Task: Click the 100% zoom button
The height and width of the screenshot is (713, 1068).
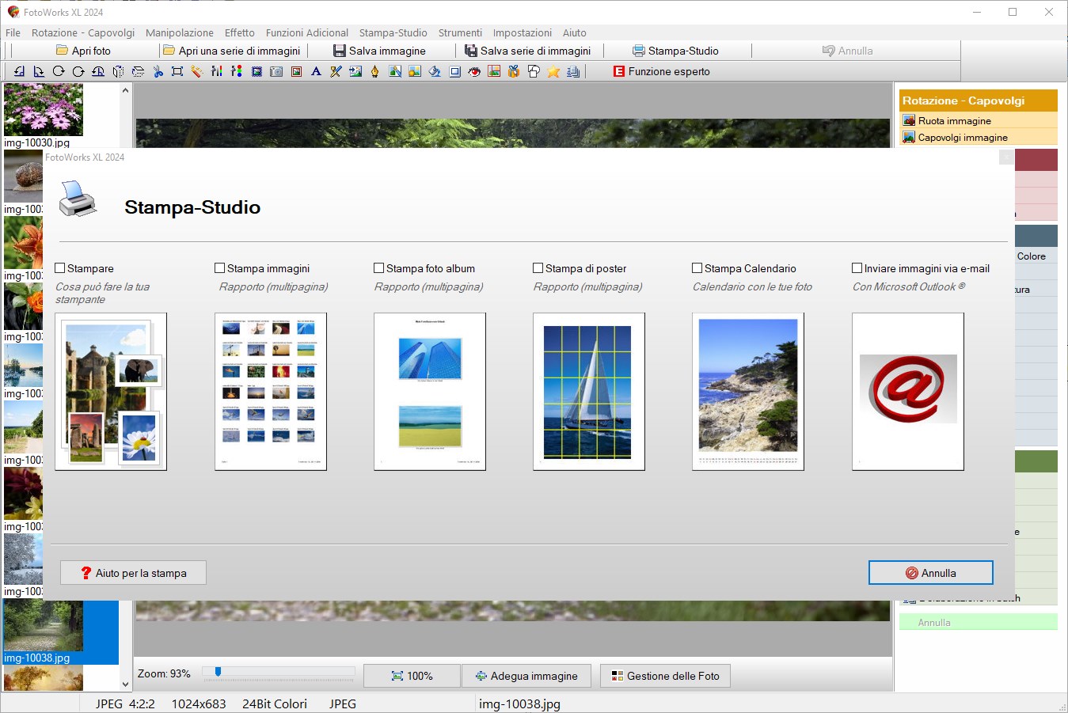Action: click(412, 676)
